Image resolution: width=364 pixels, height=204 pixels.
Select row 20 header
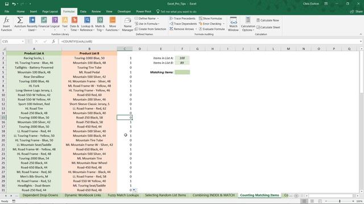(3, 140)
